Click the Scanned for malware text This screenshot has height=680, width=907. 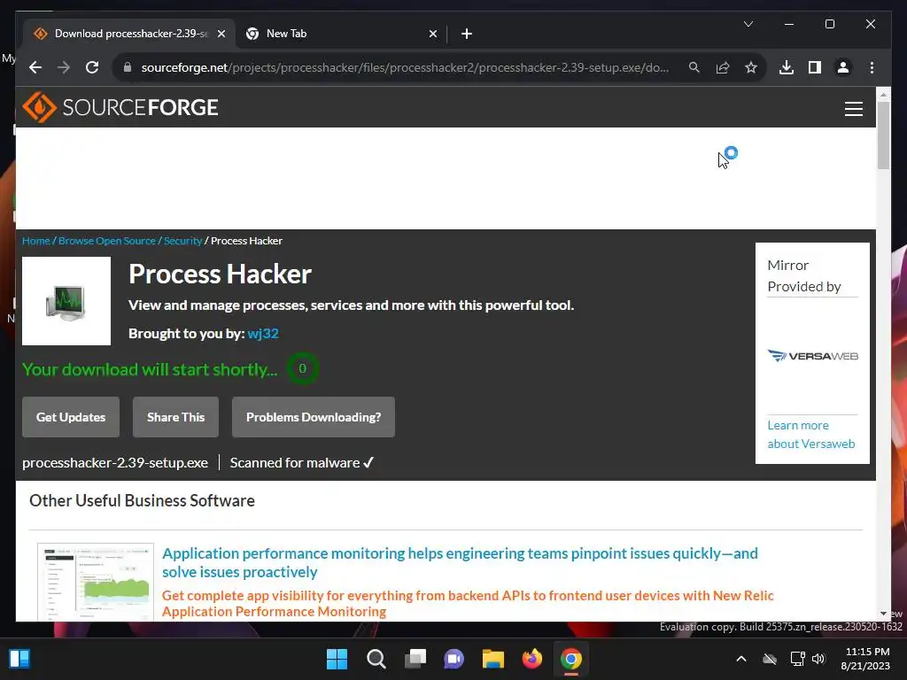point(295,462)
